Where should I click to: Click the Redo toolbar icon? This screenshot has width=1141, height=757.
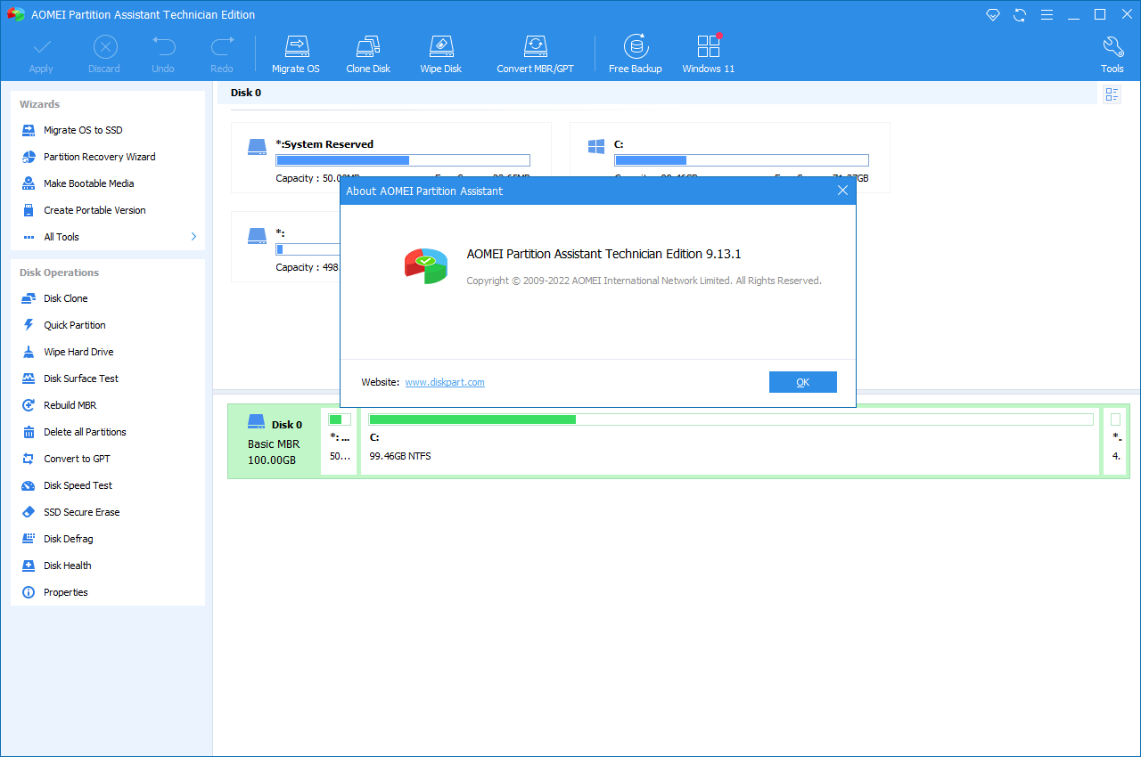222,55
